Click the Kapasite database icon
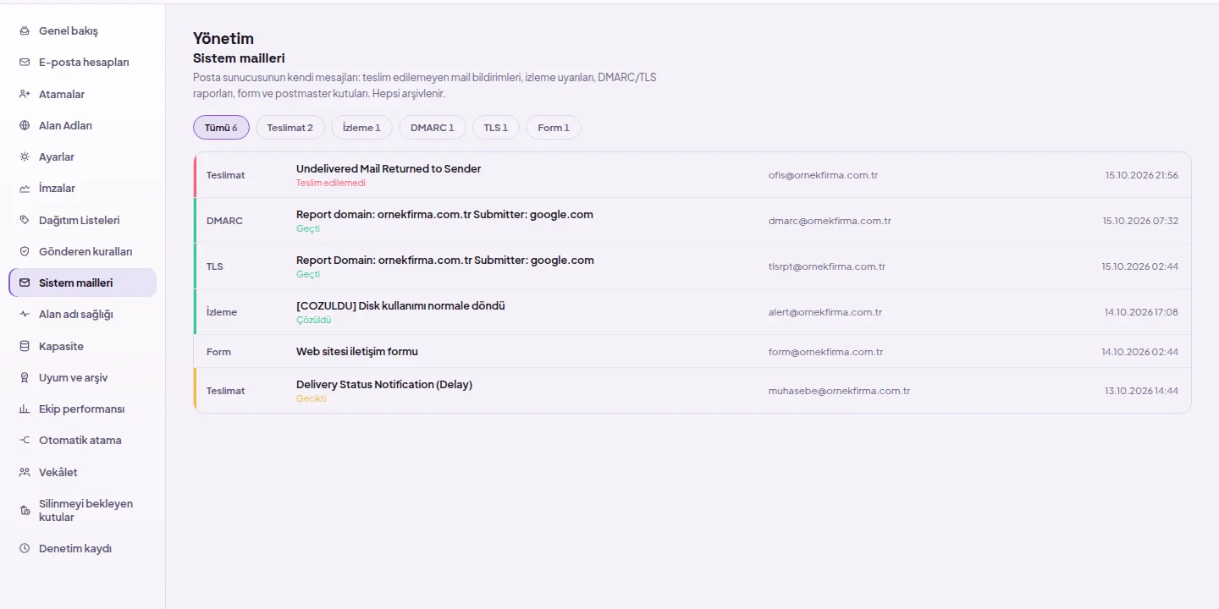Screen dimensions: 1219x609 coord(25,347)
